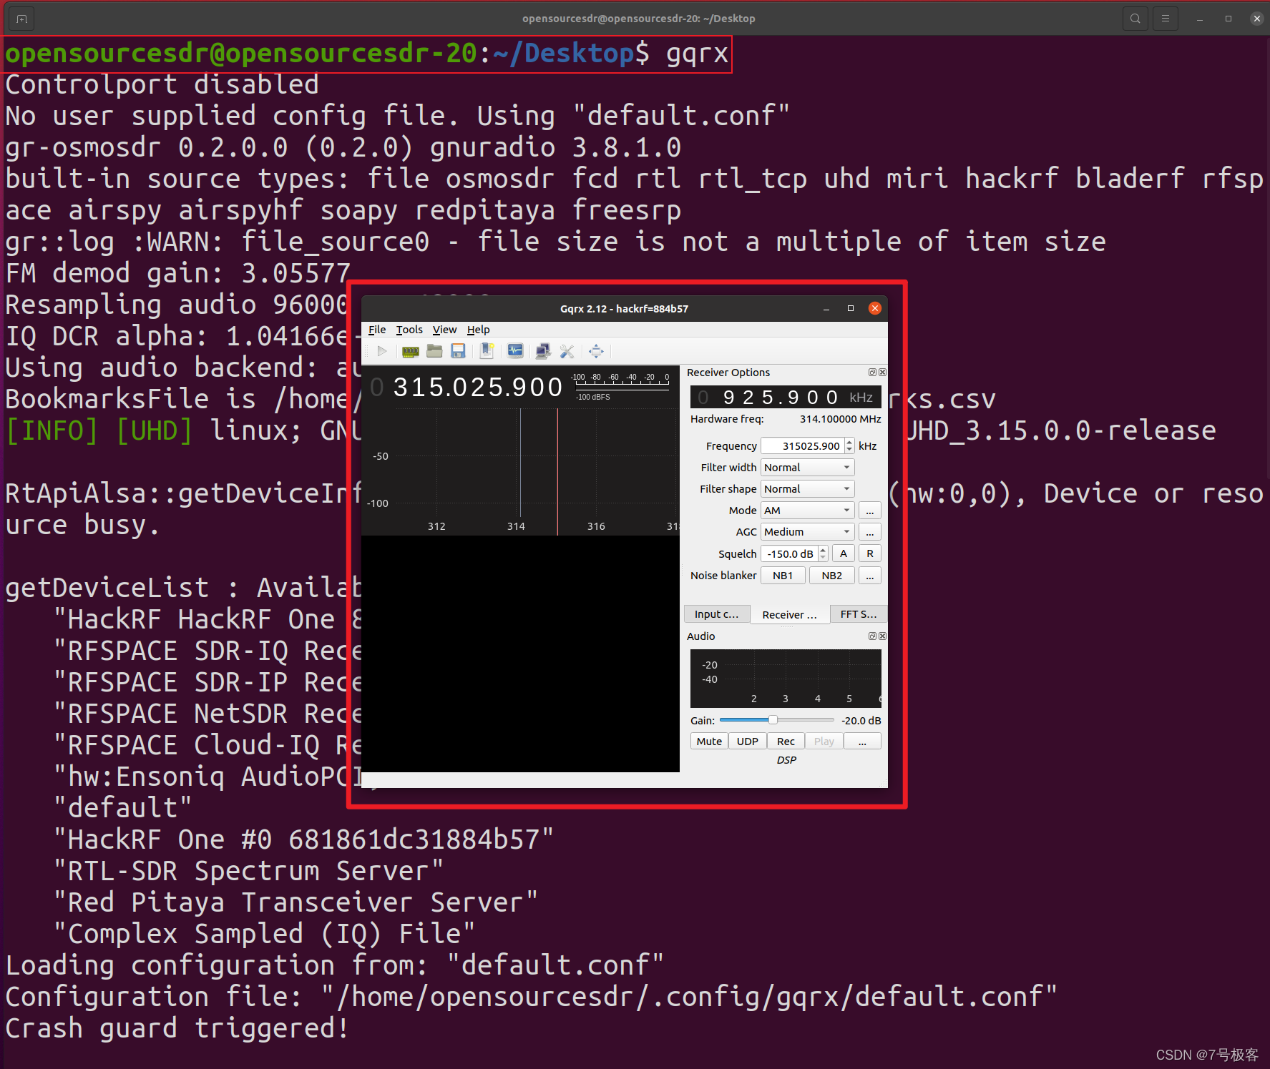Open the File menu in Gqrx

pyautogui.click(x=377, y=330)
